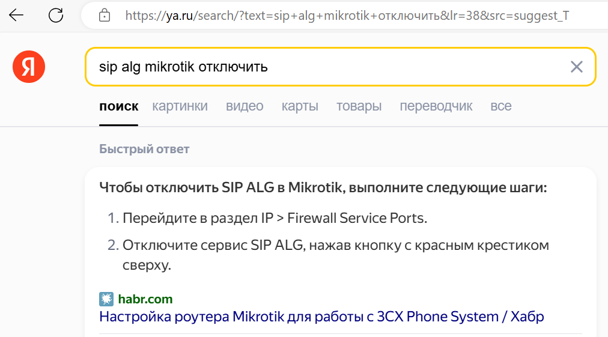Click the Быстрый ответ heading
608x337 pixels.
[x=144, y=150]
